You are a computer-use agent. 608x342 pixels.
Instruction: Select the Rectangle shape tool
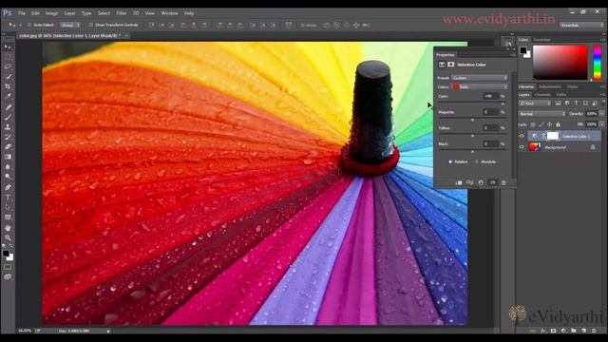8,218
